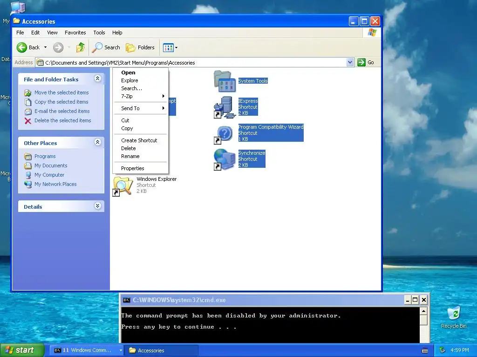
Task: Open the Favorites menu
Action: (75, 33)
